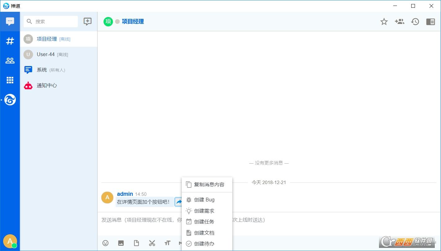Open the 通知中心 notification center

(x=59, y=86)
